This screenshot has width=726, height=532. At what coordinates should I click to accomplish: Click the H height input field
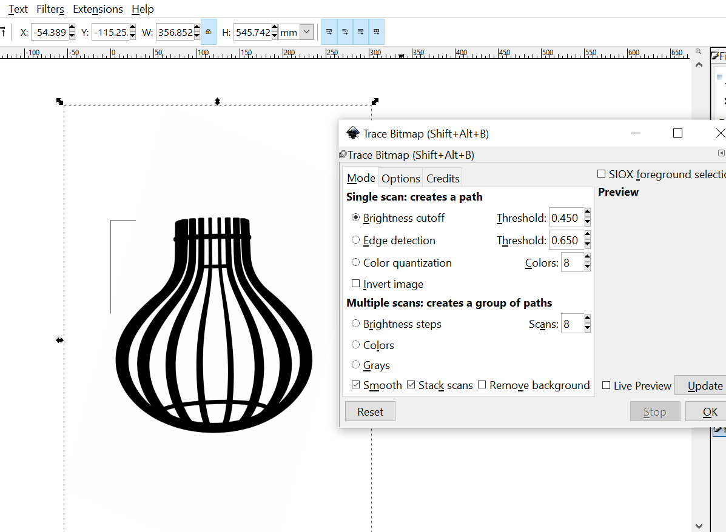click(253, 32)
